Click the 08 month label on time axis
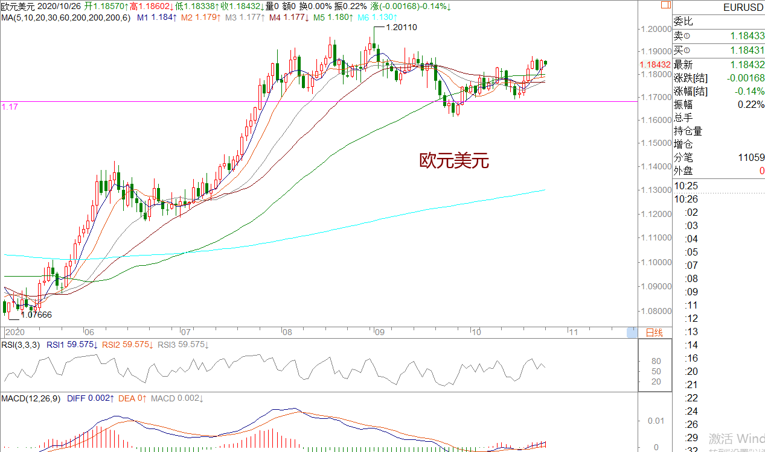Image resolution: width=765 pixels, height=452 pixels. coord(287,332)
